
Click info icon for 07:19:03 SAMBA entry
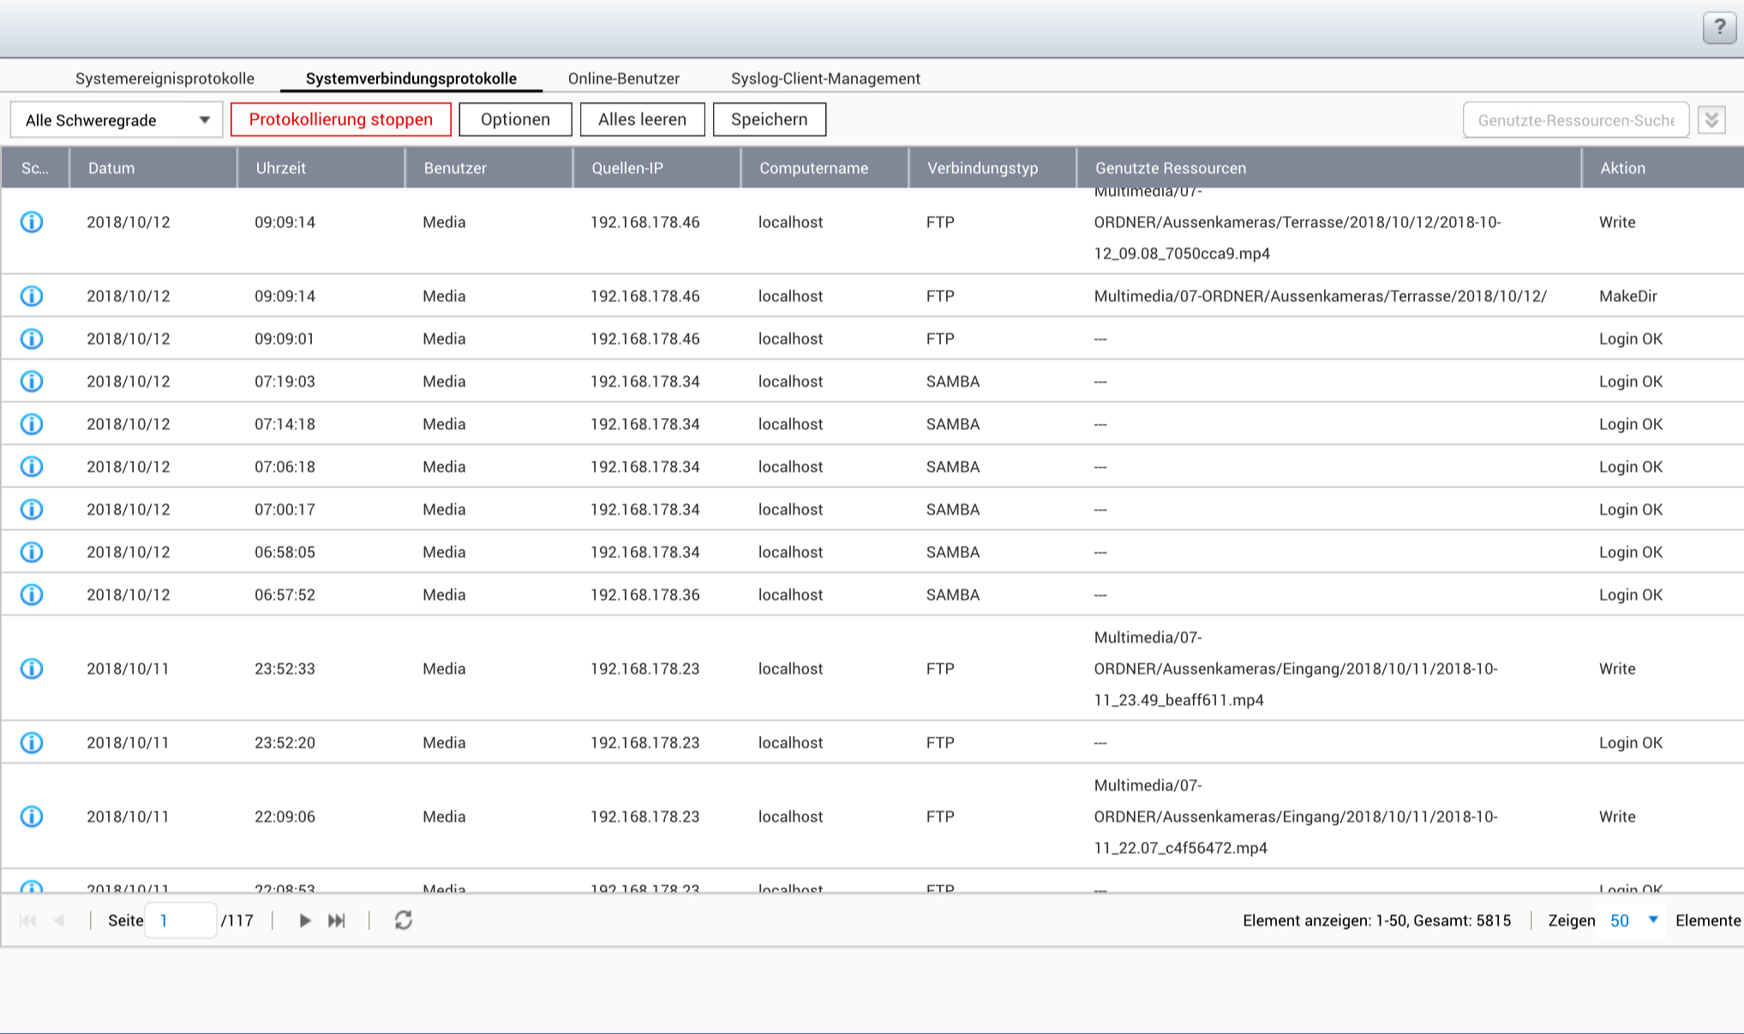coord(32,381)
